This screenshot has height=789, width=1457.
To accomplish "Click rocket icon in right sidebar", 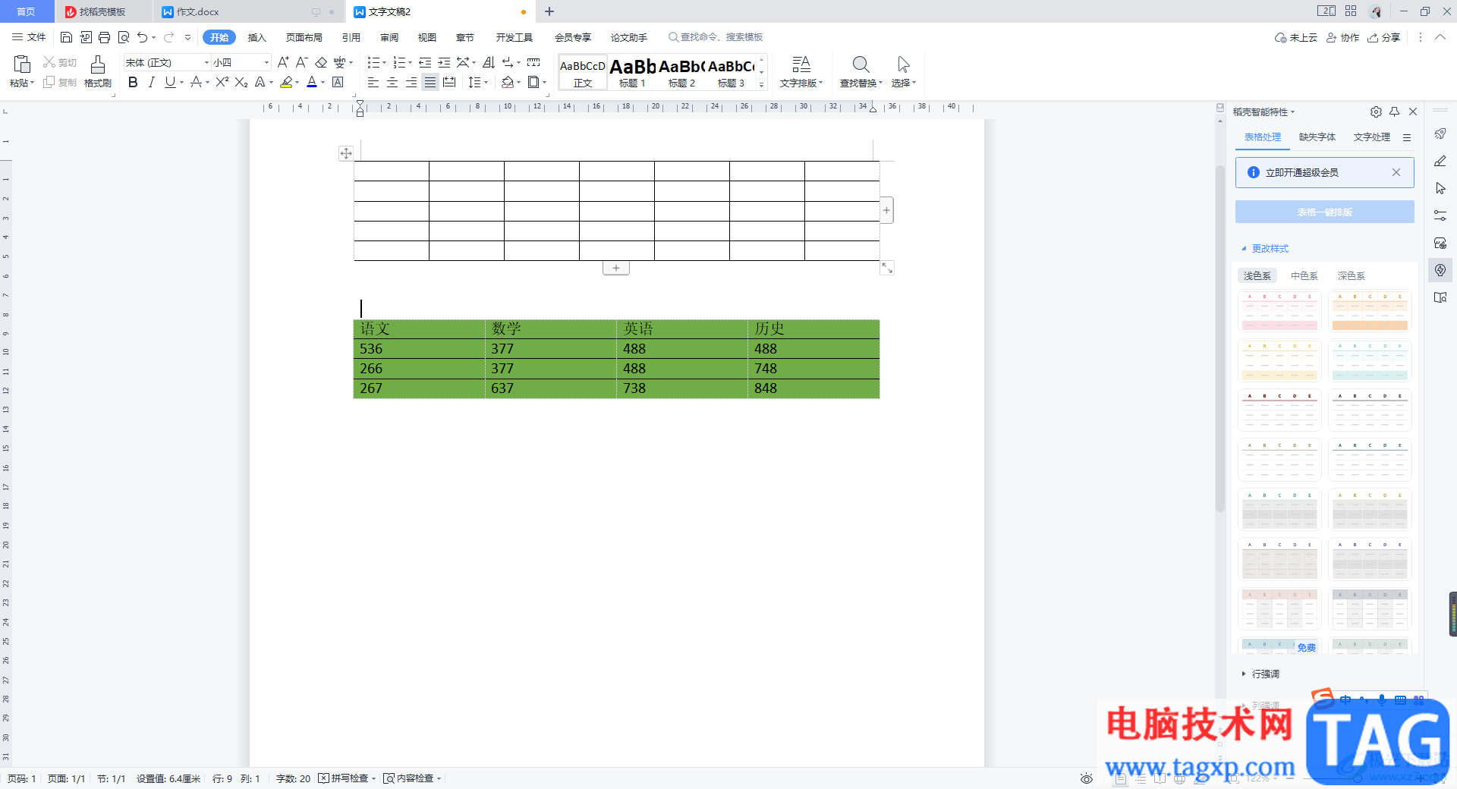I will (1440, 134).
